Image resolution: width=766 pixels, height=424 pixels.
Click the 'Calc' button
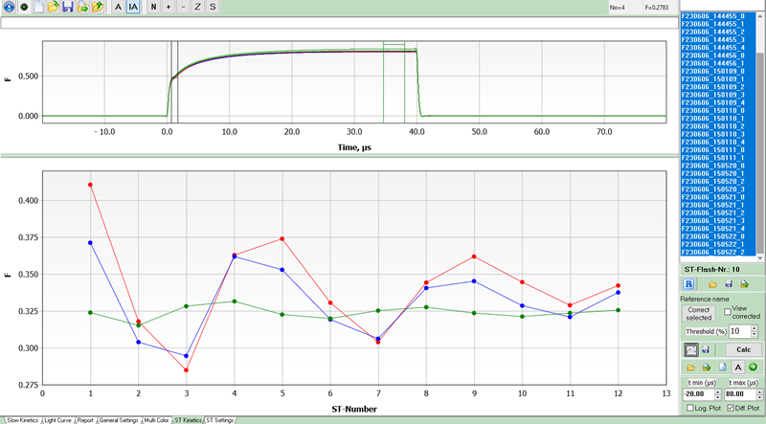click(742, 349)
